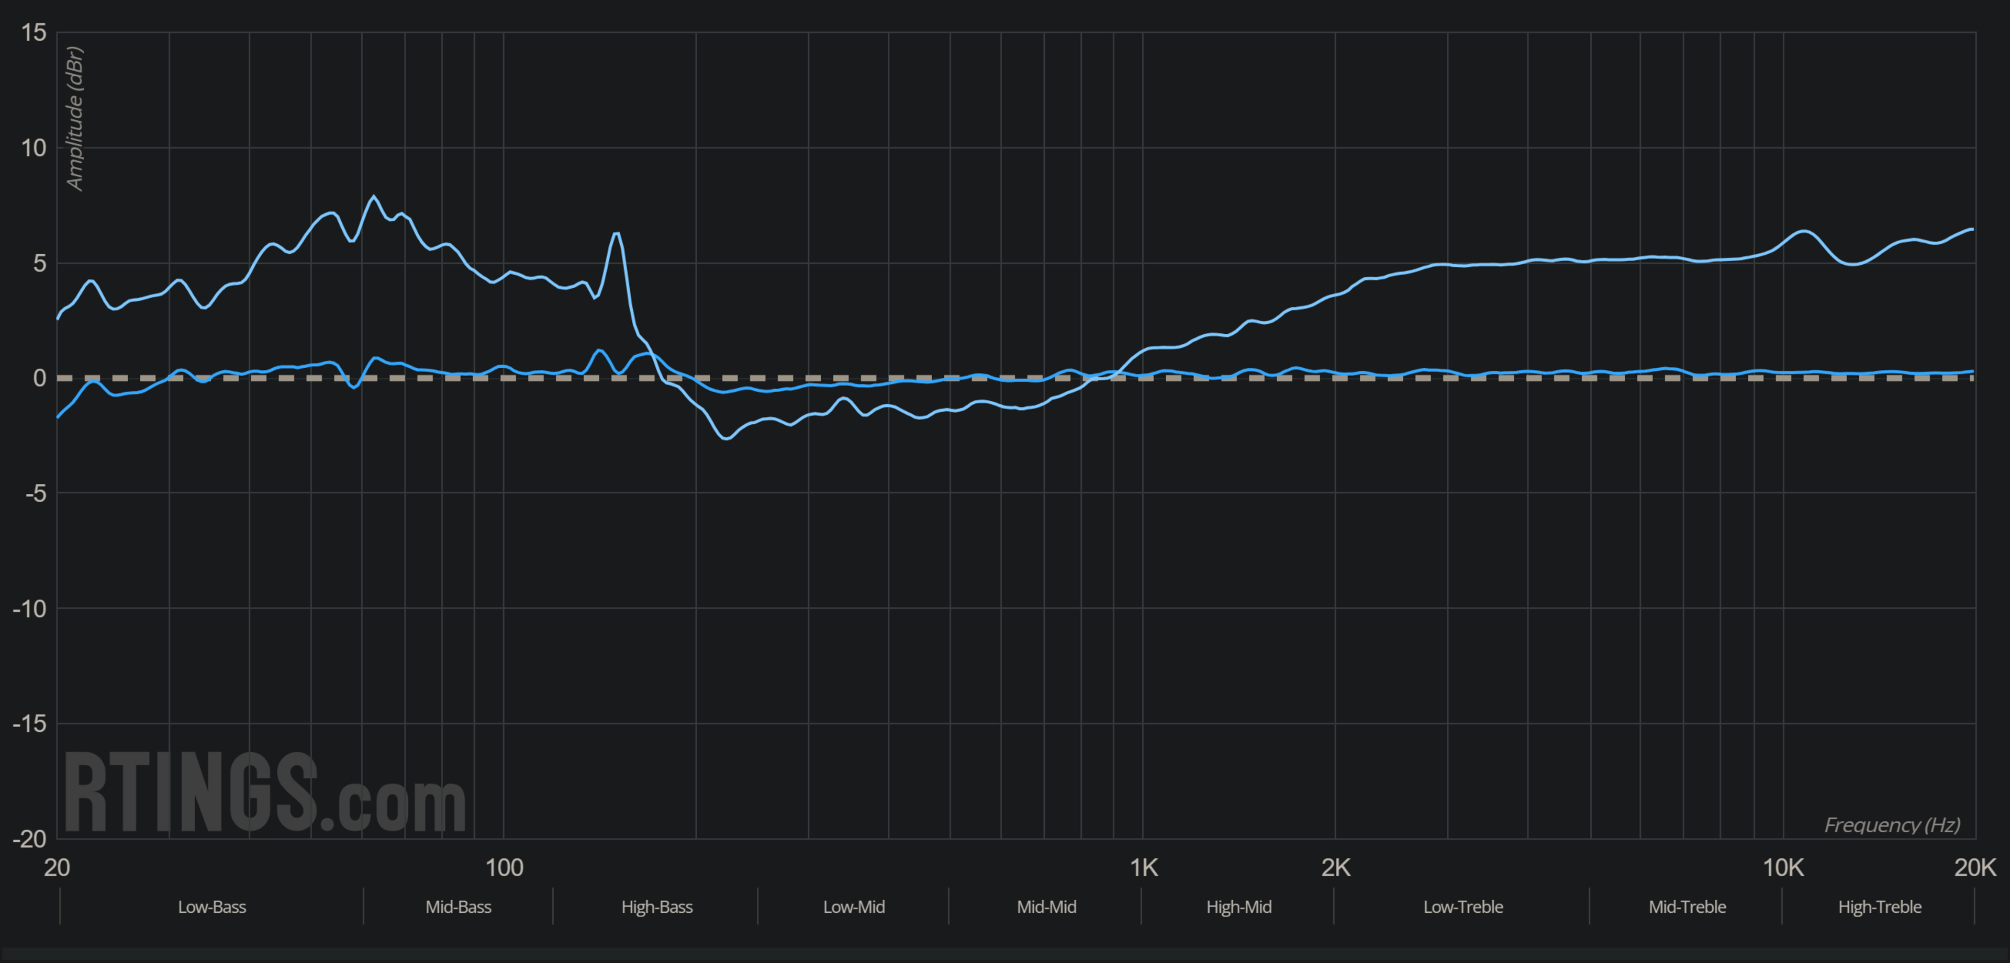Select the Low-Mid band label
This screenshot has width=2010, height=963.
click(x=854, y=907)
